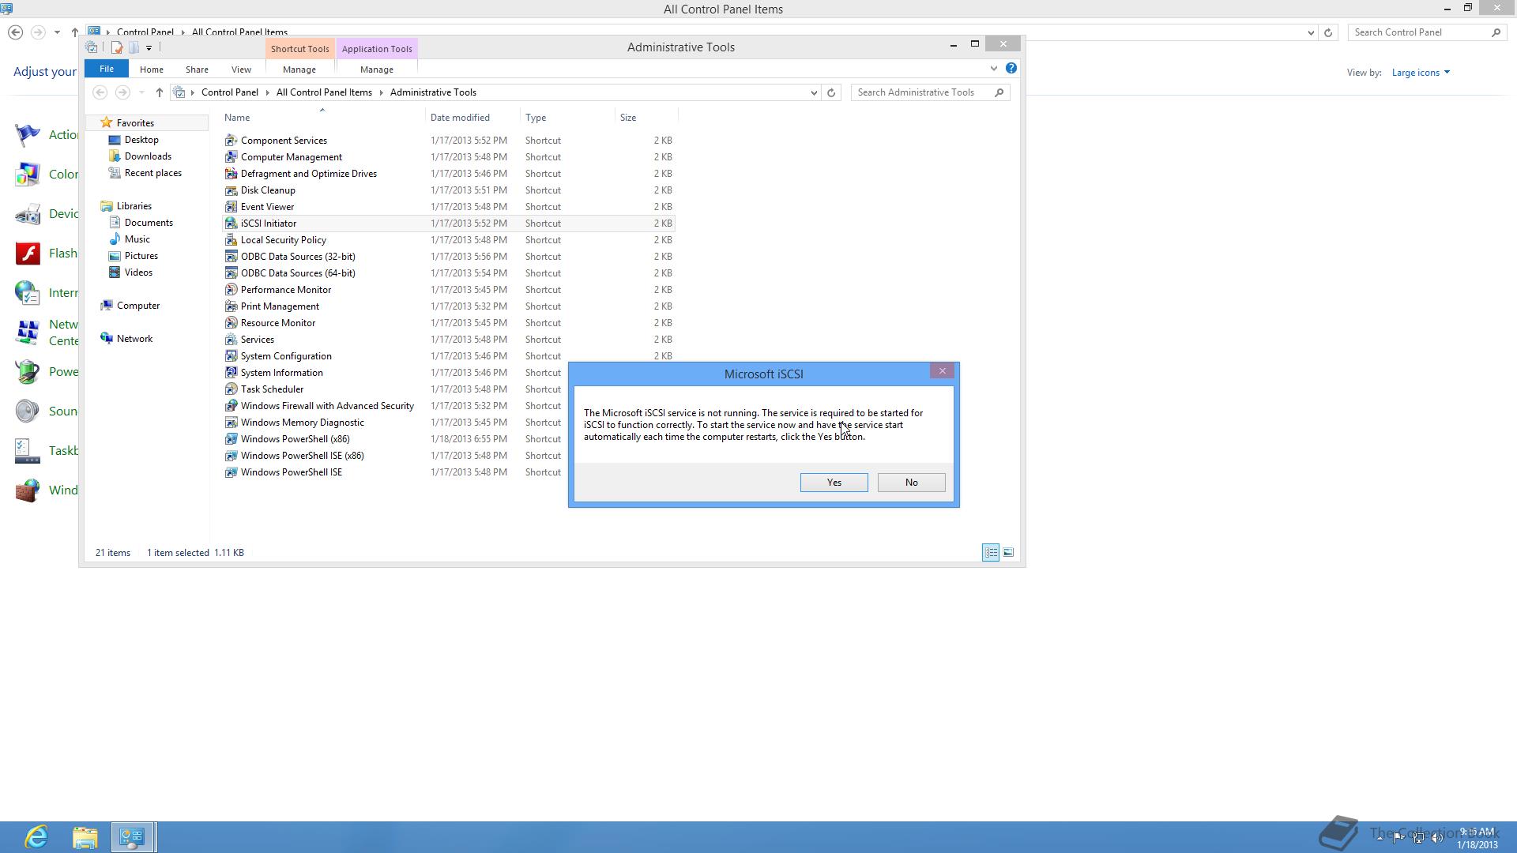Click the Search Administrative Tools field
1517x853 pixels.
930,92
